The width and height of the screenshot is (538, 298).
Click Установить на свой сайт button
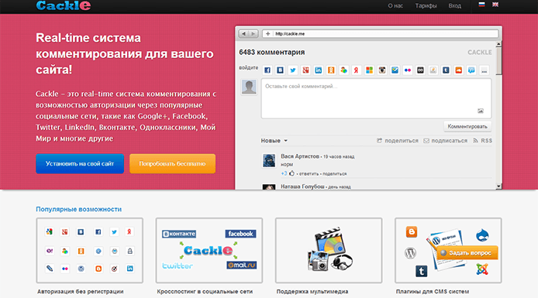(80, 164)
